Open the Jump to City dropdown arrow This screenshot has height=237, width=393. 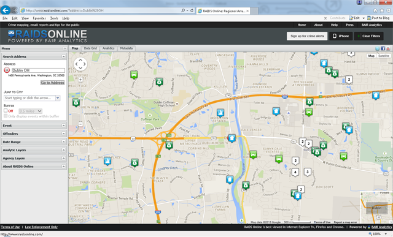coord(58,98)
